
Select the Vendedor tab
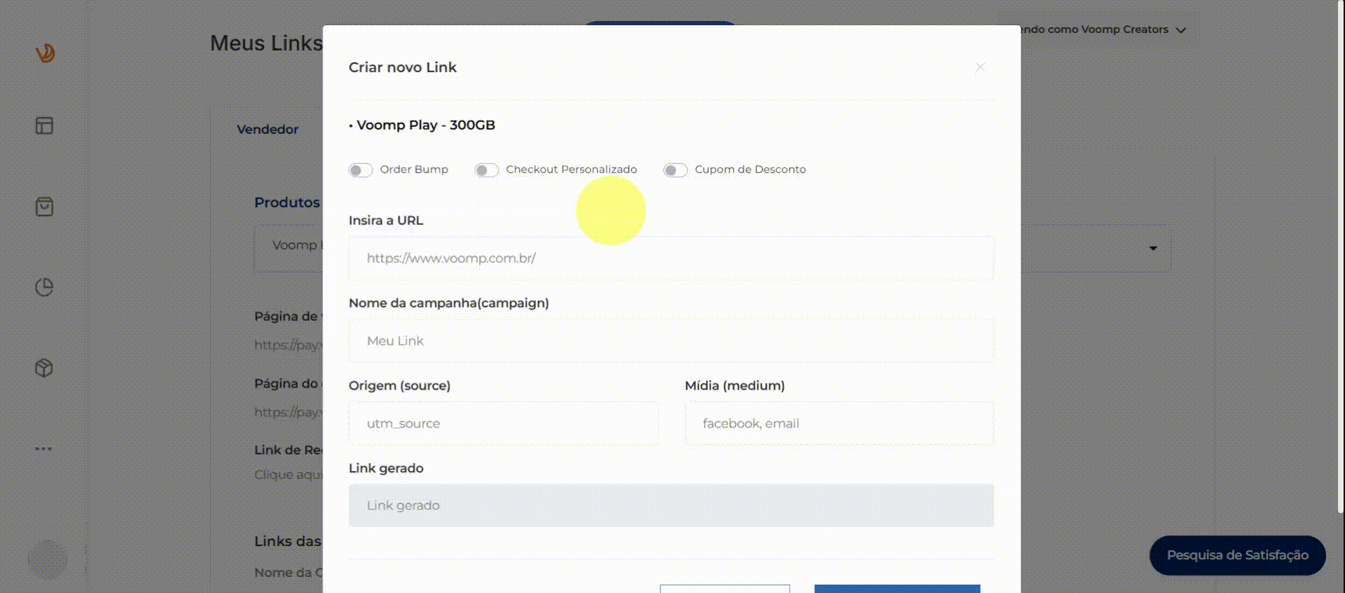click(x=268, y=130)
